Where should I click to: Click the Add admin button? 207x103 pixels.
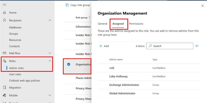tap(104, 46)
